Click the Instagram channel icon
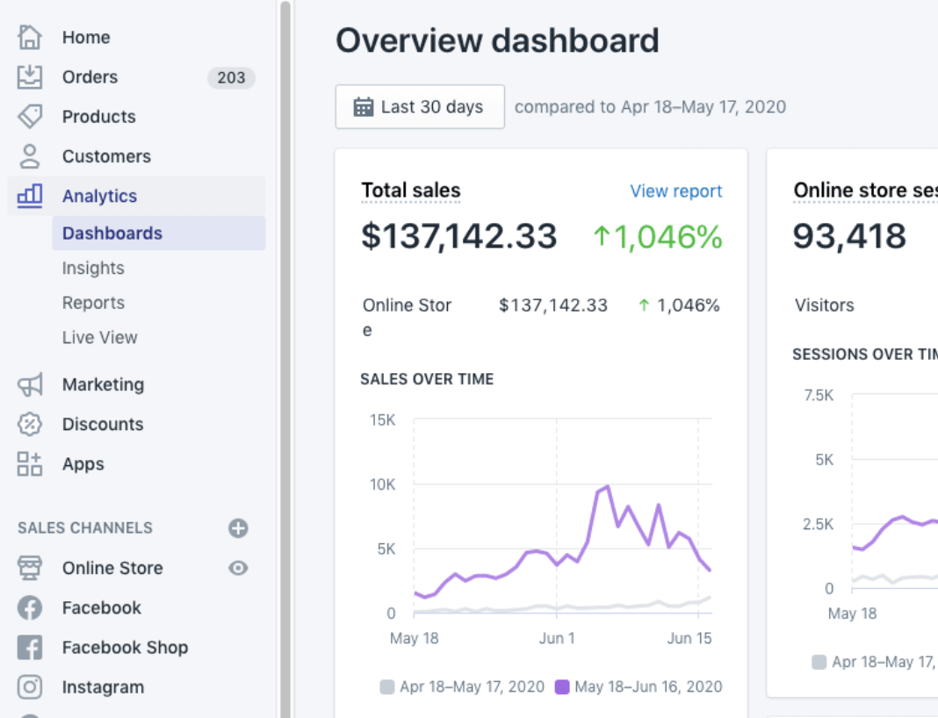Viewport: 938px width, 718px height. click(x=30, y=687)
